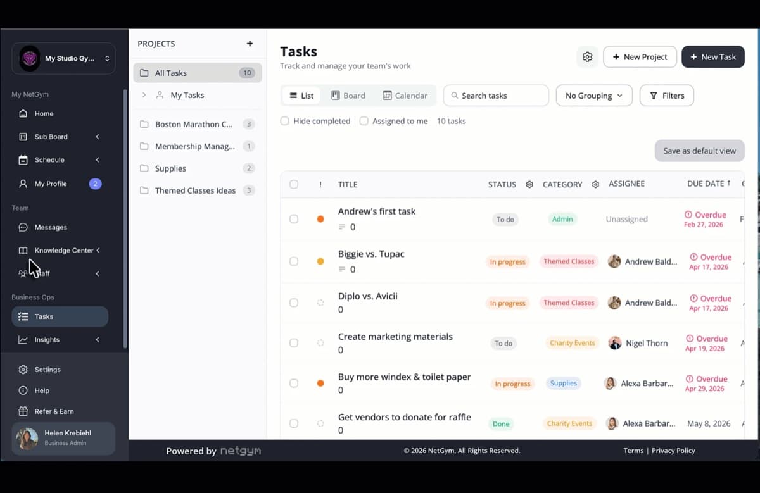Toggle the Assigned to me checkbox
This screenshot has width=760, height=493.
coord(364,121)
